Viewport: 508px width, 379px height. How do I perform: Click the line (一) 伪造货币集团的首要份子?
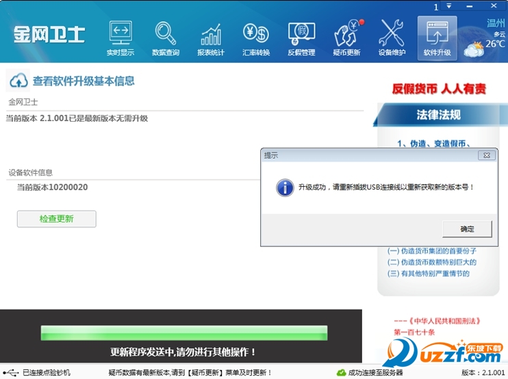coord(432,251)
